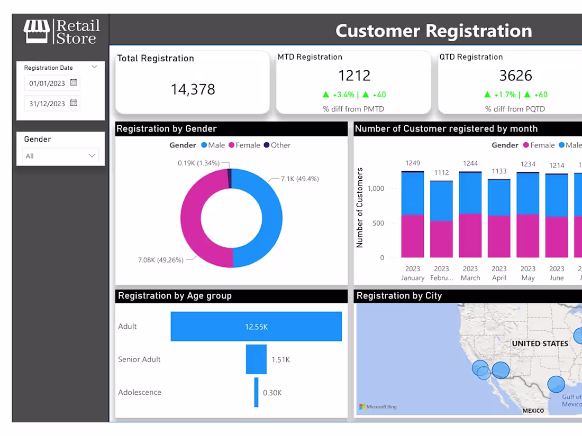Image resolution: width=582 pixels, height=436 pixels.
Task: Click the 31/12/2023 date input field
Action: (48, 104)
